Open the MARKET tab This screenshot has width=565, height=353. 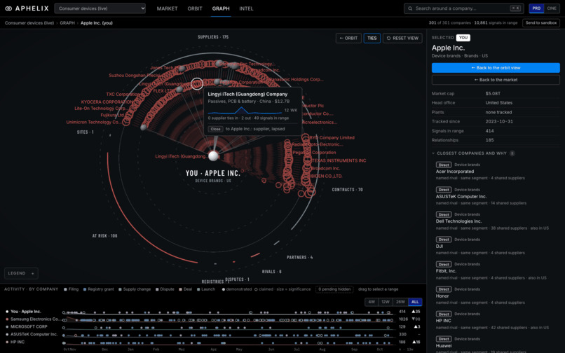[167, 8]
